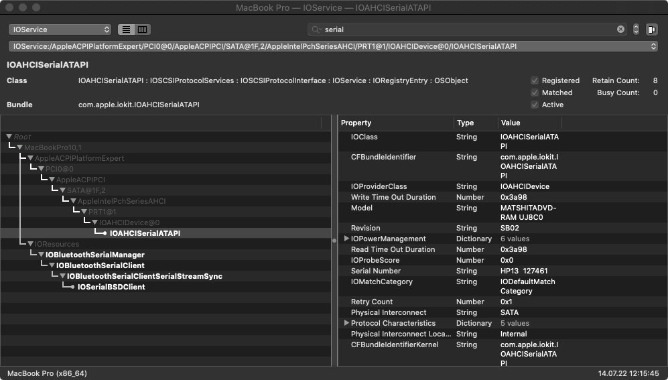Viewport: 668px width, 380px height.
Task: Select the IOMatchCategory property row
Action: (x=503, y=286)
